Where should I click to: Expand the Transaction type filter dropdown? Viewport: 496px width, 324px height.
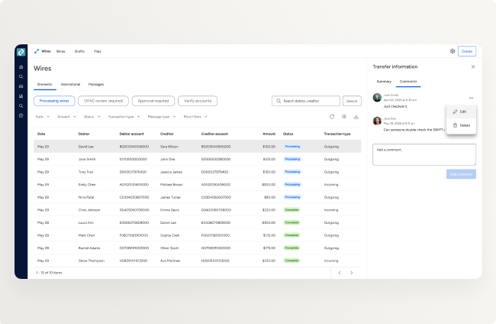tap(124, 117)
